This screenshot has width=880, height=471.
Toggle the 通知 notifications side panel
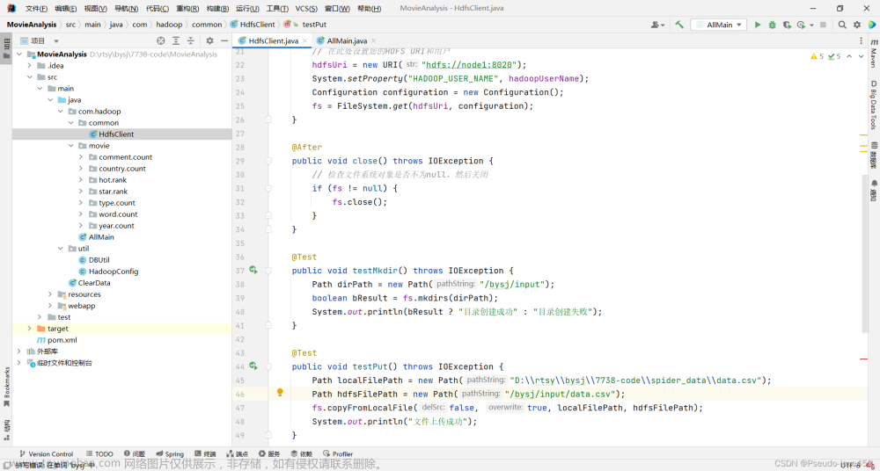point(874,191)
